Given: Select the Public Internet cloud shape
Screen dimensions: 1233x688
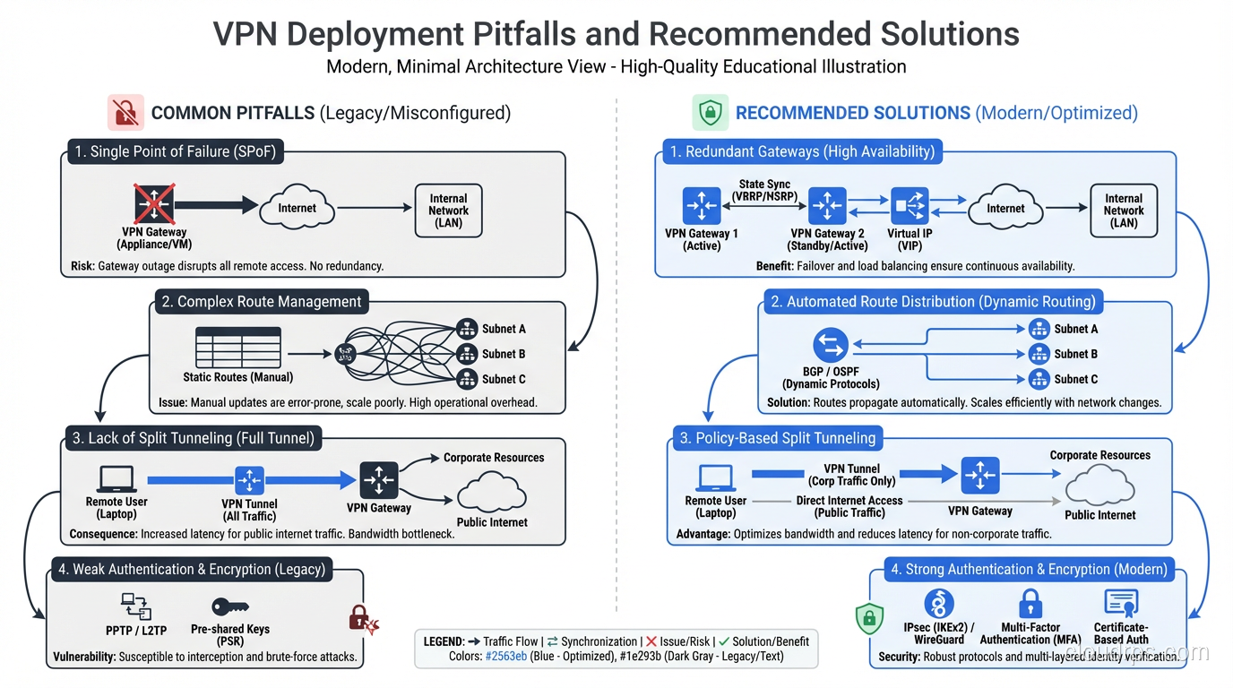Looking at the screenshot, I should click(x=491, y=495).
